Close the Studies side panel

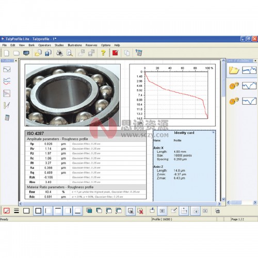click(x=16, y=61)
